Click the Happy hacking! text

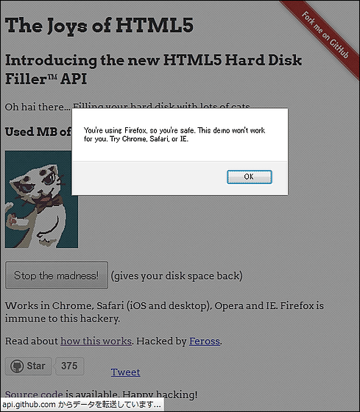160,394
